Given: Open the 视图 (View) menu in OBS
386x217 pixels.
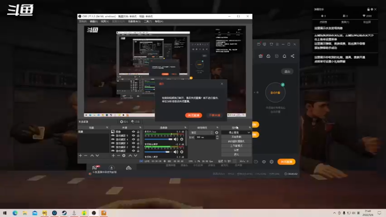Looking at the screenshot, I should (105, 21).
